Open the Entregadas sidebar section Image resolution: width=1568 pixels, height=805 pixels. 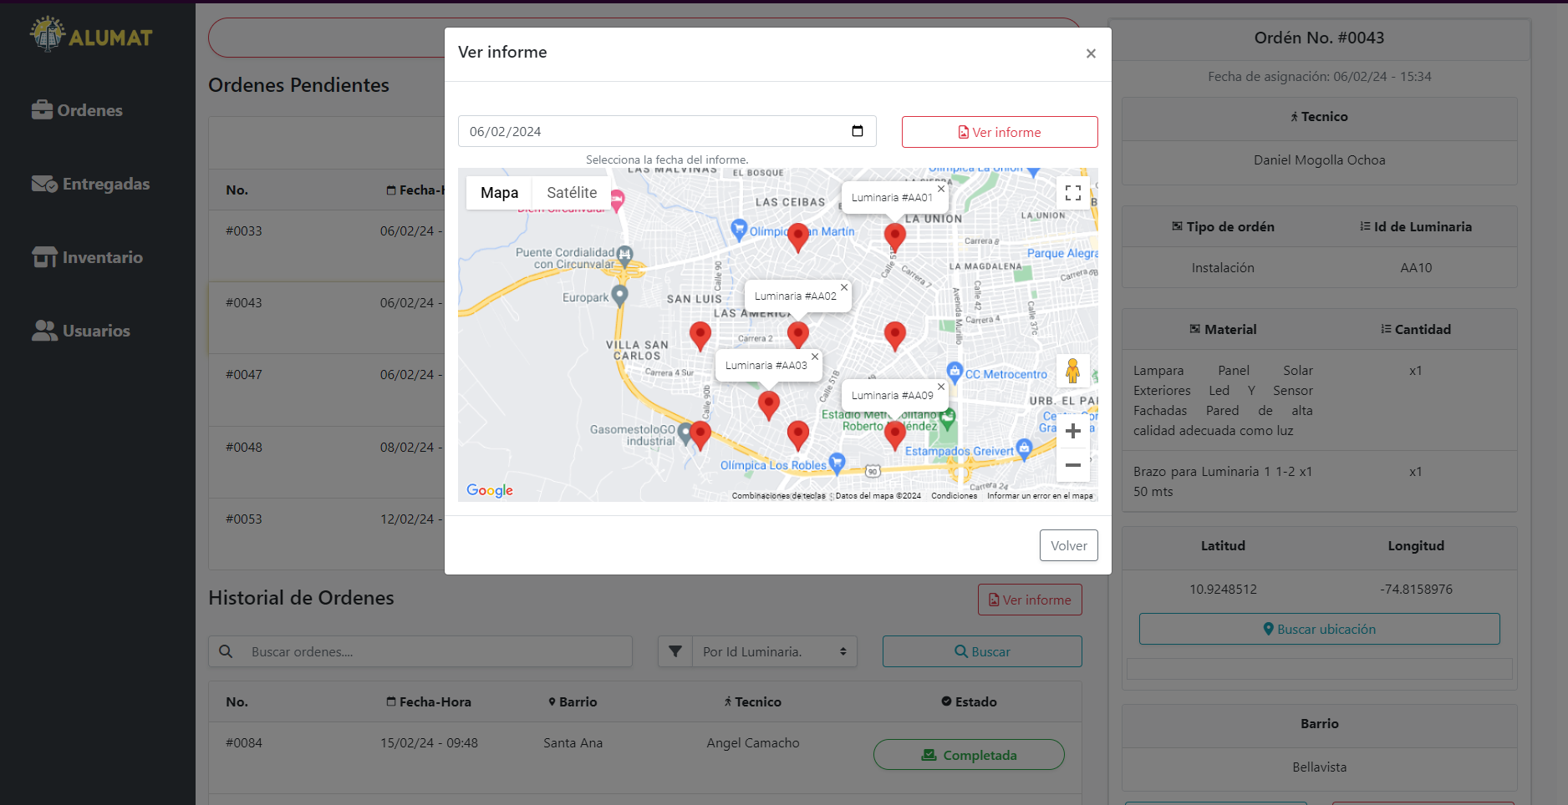90,184
